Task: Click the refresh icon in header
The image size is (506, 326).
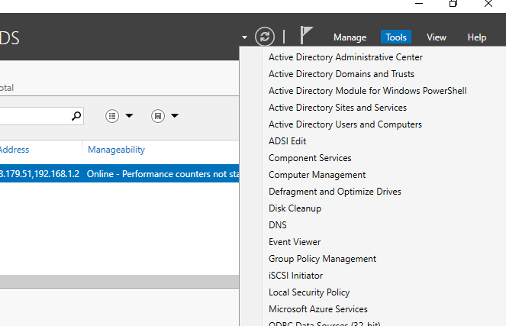Action: [x=265, y=36]
